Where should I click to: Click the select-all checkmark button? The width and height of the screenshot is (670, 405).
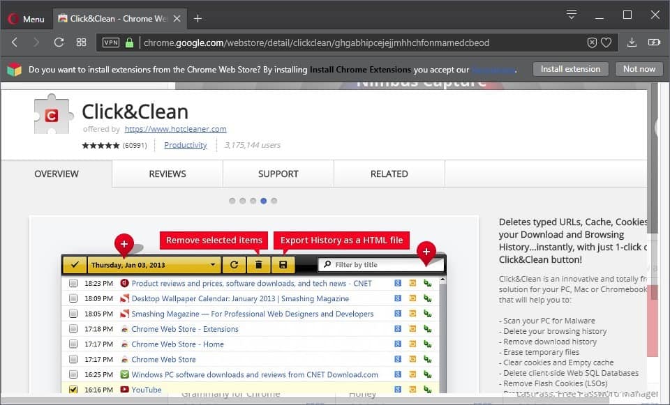[75, 265]
